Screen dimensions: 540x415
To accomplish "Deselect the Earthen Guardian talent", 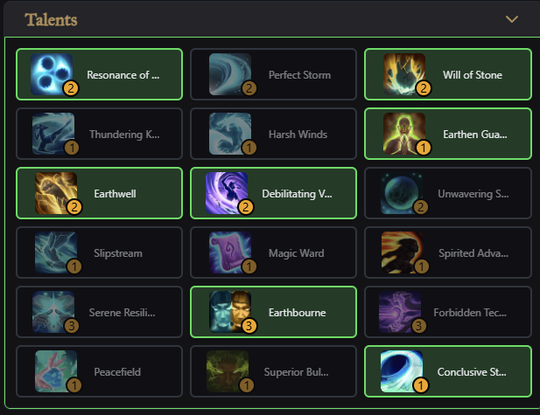I will click(x=447, y=134).
